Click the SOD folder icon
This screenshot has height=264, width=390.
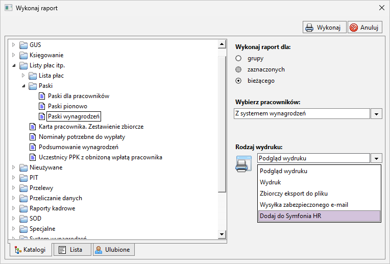pyautogui.click(x=23, y=219)
